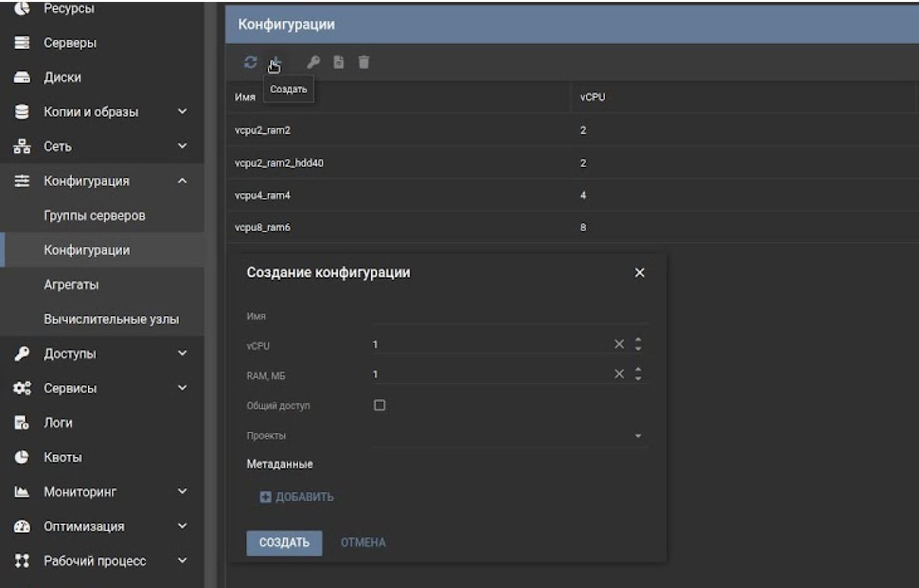Enable the Общий доступ checkbox
Viewport: 919px width, 588px height.
[x=379, y=405]
